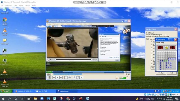Click the covered cell surrounded by 1s
The height and width of the screenshot is (101, 180).
click(169, 65)
